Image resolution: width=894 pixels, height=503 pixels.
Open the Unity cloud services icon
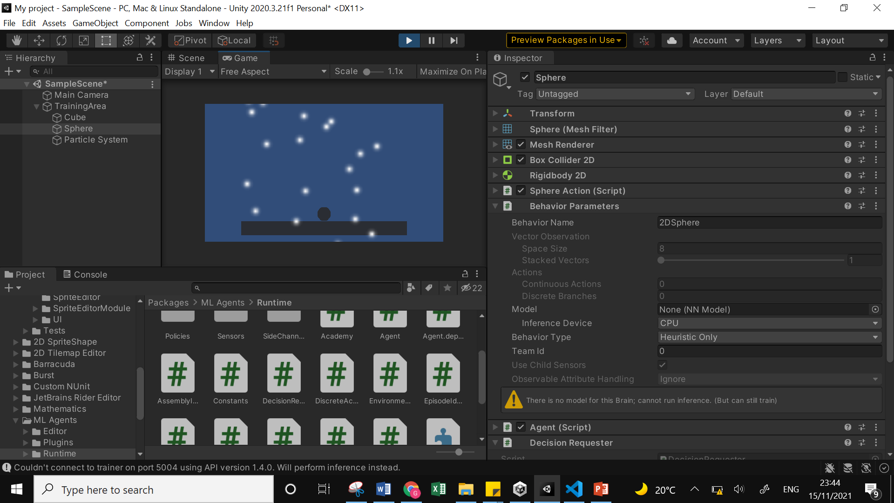coord(671,40)
